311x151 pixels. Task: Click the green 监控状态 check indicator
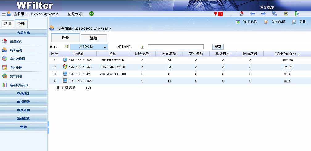[92, 14]
